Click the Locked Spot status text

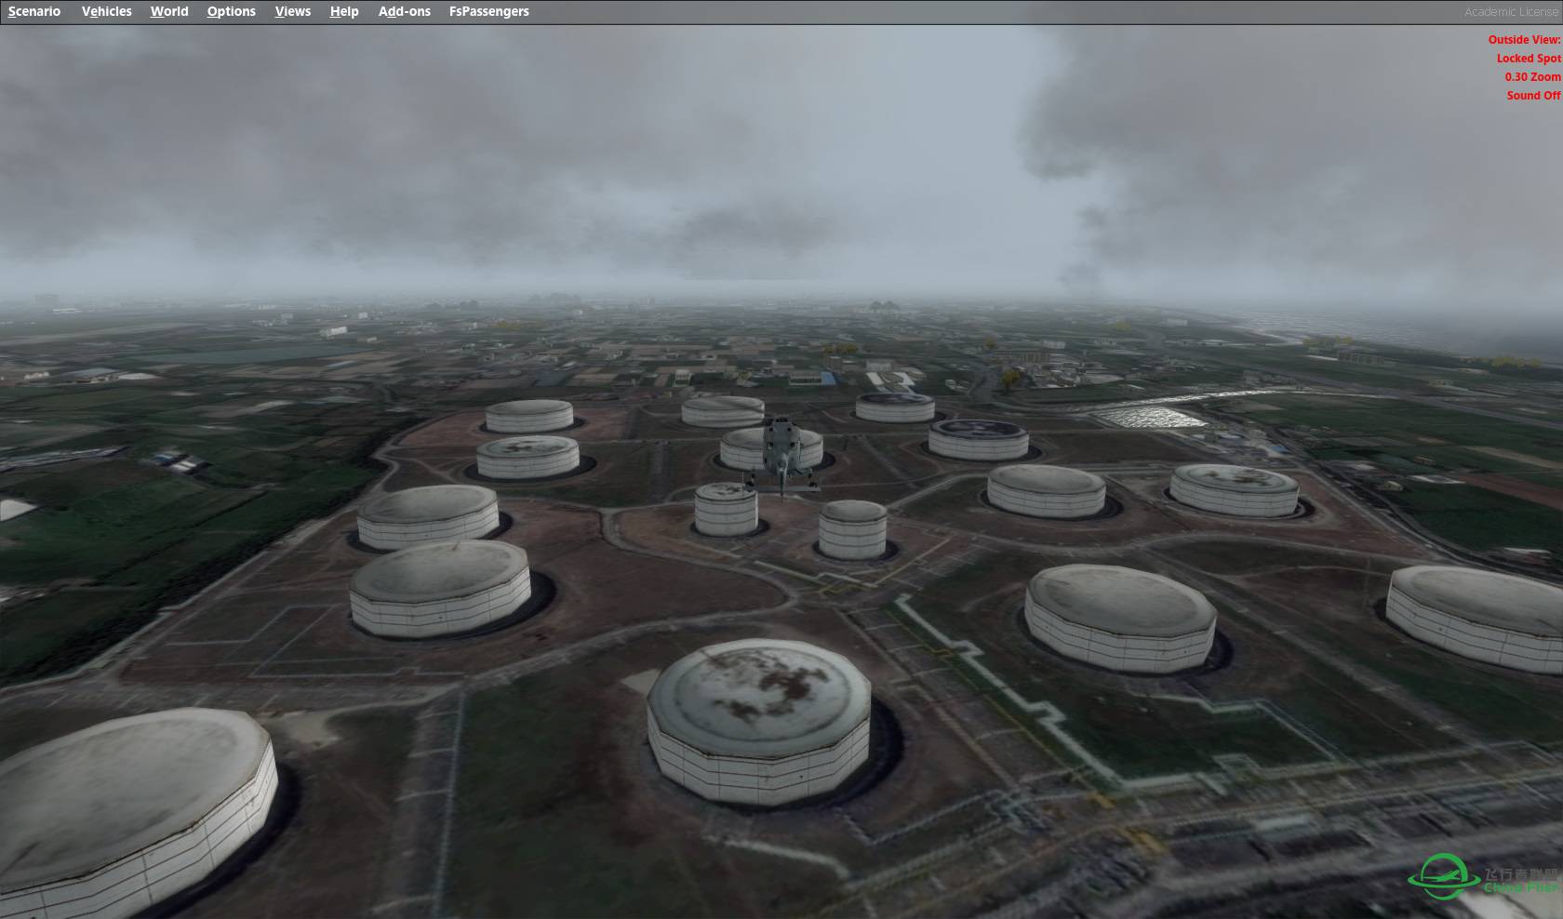[1528, 59]
